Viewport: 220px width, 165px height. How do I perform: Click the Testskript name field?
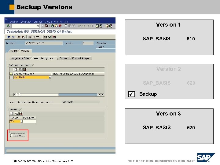(x=44, y=43)
